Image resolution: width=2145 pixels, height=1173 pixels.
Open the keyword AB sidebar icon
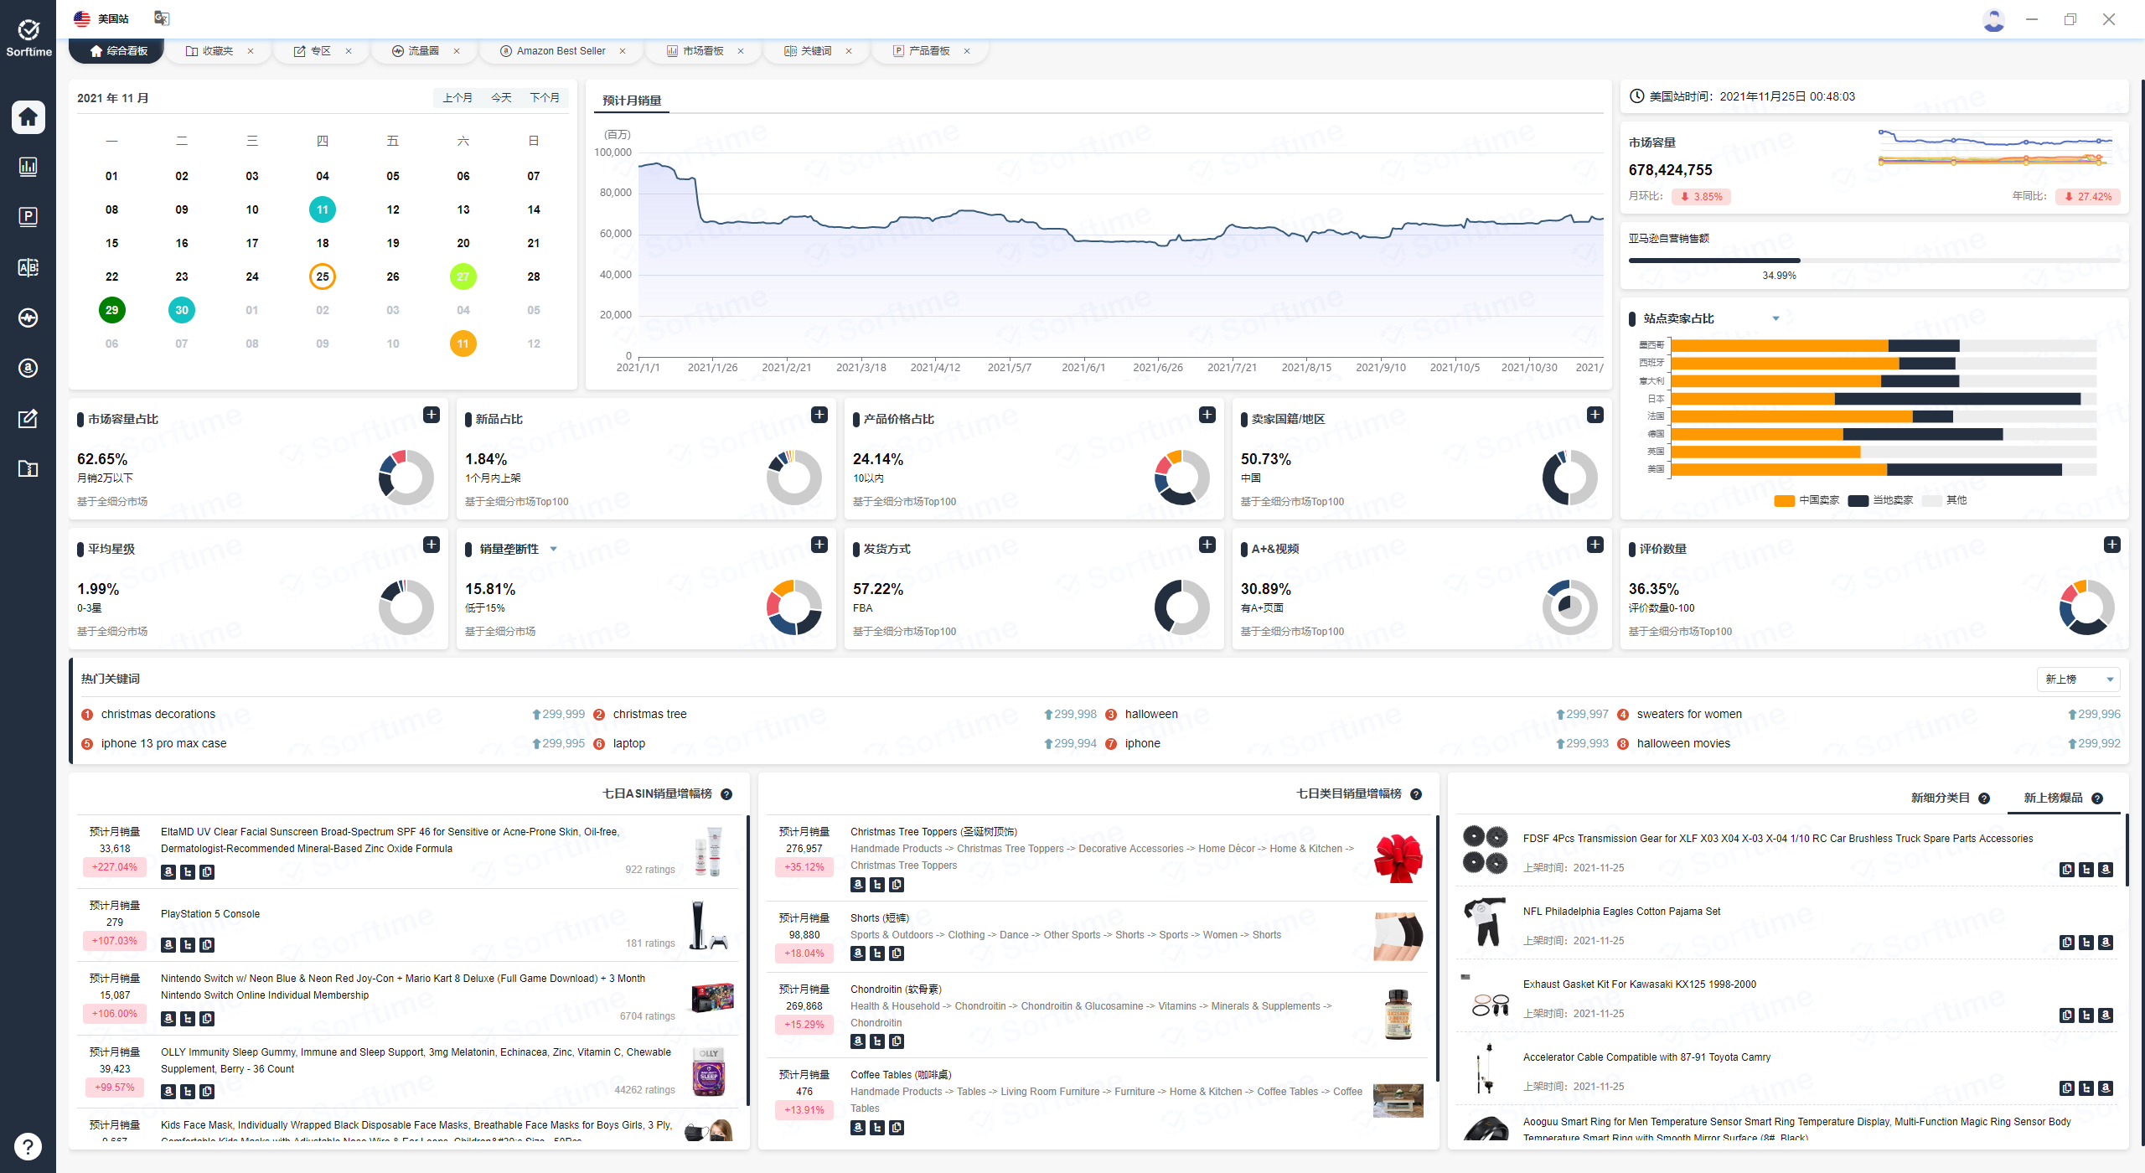(x=28, y=267)
